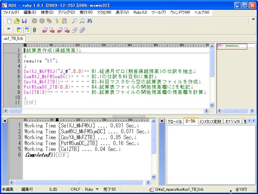258x194 pixels.
Task: Click the scissors cut icon
Action: [57, 21]
